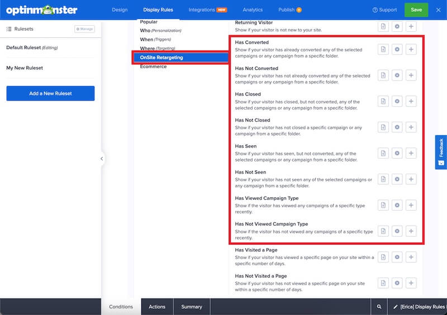Image resolution: width=447 pixels, height=315 pixels.
Task: Click video icon for Has Not Viewed Campaign Type
Action: [397, 231]
